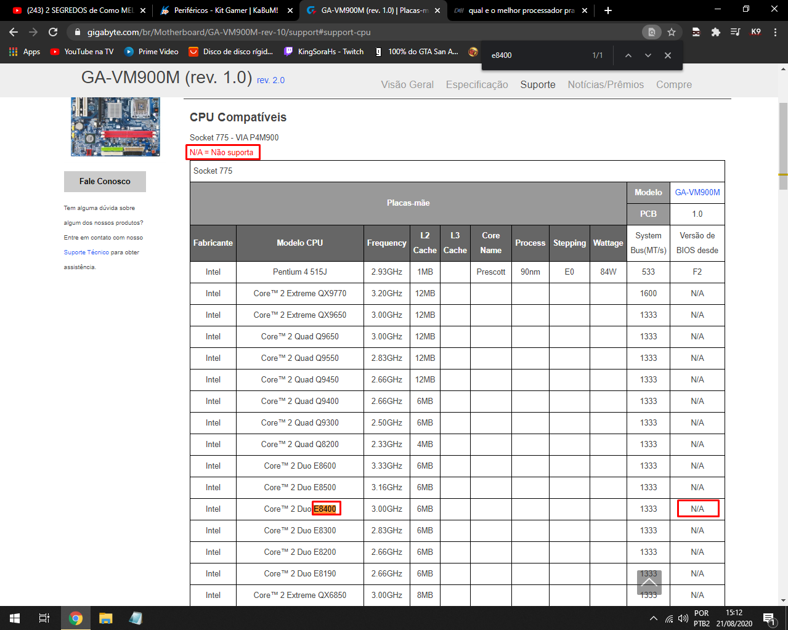
Task: Go back to the previous page
Action: [x=14, y=32]
